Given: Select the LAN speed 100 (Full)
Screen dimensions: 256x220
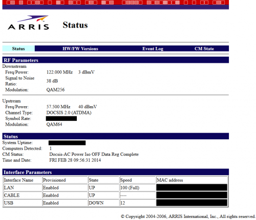Looking at the screenshot, I should click(x=137, y=187).
